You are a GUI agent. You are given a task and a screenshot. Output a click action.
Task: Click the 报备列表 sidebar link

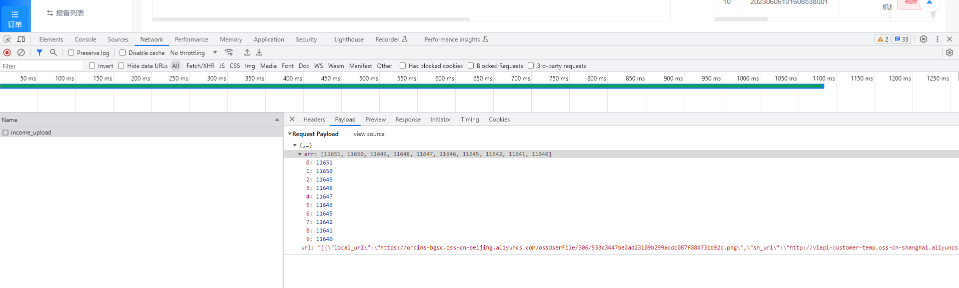click(x=66, y=13)
